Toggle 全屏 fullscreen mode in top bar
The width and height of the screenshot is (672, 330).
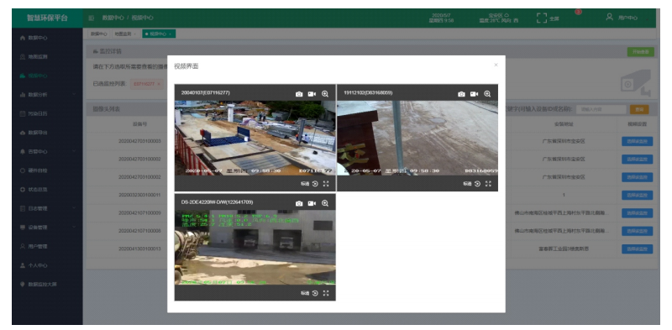tap(548, 18)
